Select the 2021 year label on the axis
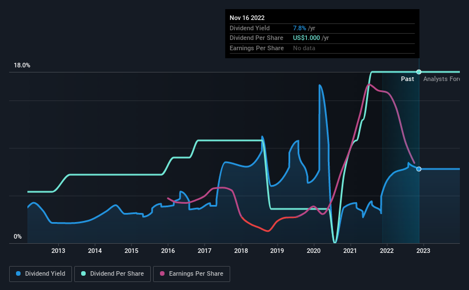469x290 pixels. coord(350,251)
